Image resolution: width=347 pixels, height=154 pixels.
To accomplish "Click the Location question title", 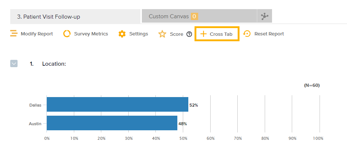I will (54, 64).
